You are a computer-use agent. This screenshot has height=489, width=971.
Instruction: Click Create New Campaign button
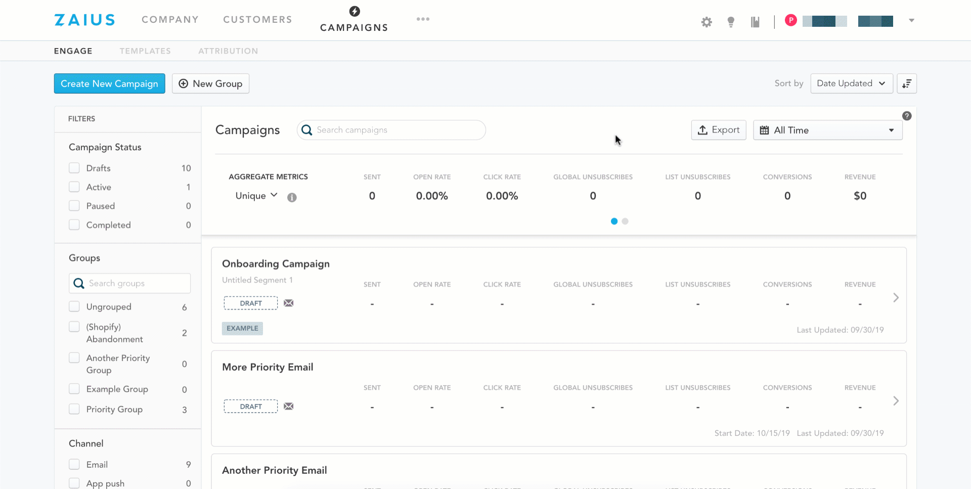[x=110, y=83]
